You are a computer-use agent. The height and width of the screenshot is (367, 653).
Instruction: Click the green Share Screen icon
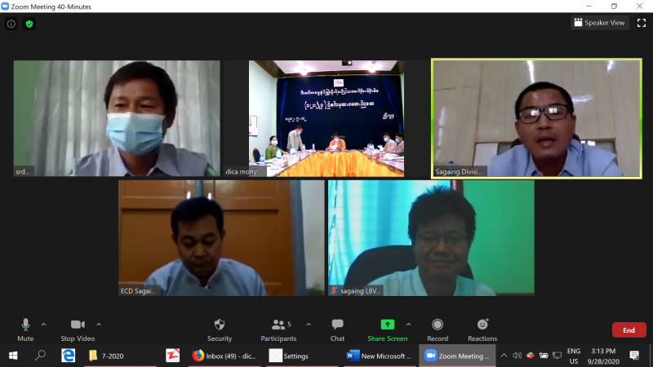pos(387,325)
